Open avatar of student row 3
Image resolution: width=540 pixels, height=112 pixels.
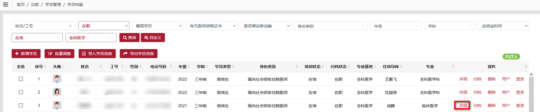point(57,105)
